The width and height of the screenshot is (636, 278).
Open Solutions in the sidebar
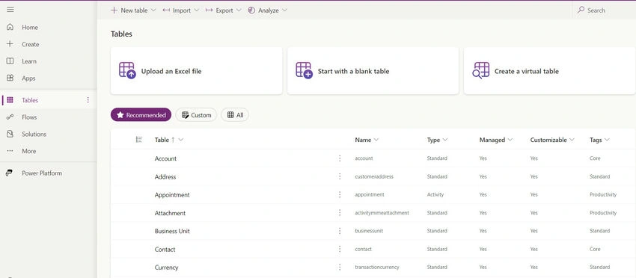(x=34, y=134)
